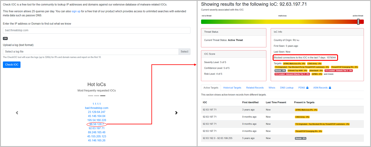The width and height of the screenshot is (371, 147).
Task: Open the 23.129.64.247 hot IoC
Action: pyautogui.click(x=97, y=112)
